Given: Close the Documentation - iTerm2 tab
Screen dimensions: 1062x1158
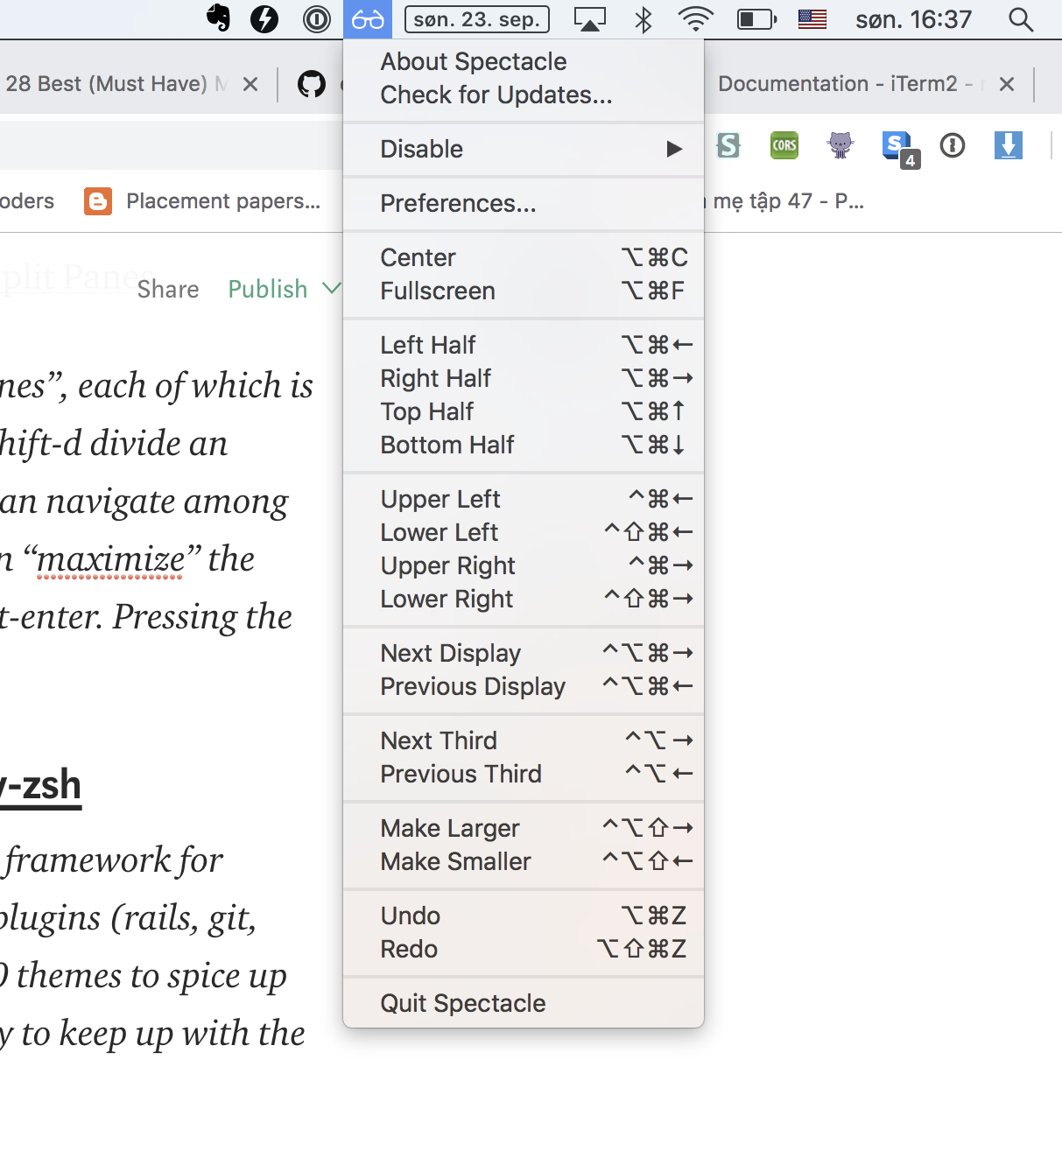Looking at the screenshot, I should pyautogui.click(x=1007, y=84).
